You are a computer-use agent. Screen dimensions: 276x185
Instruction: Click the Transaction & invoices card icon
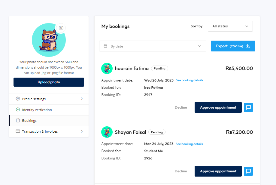[18, 131]
